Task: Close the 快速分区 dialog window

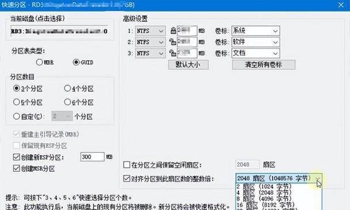Action: point(341,5)
